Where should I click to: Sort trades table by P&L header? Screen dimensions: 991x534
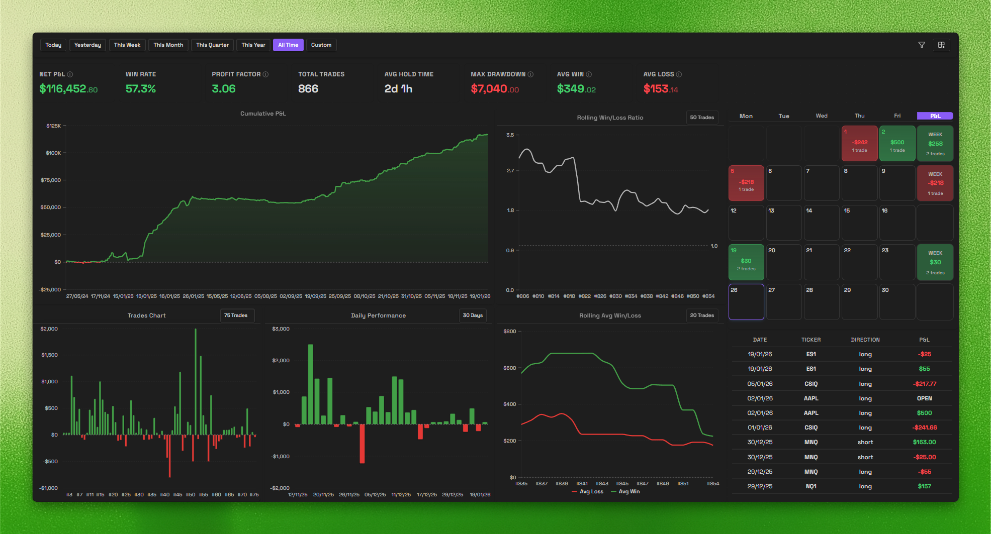(924, 340)
